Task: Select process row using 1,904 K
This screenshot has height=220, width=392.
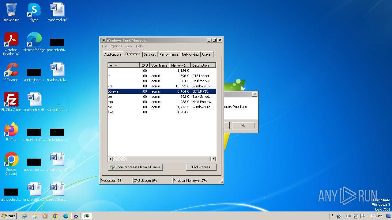Action: point(162,112)
